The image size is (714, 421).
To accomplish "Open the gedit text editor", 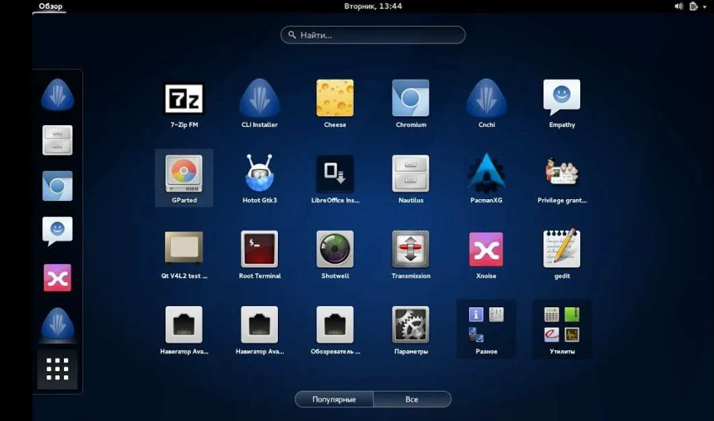I will tap(561, 248).
